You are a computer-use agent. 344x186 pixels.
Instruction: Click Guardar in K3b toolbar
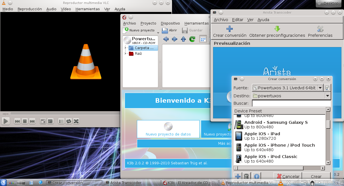coord(192,30)
